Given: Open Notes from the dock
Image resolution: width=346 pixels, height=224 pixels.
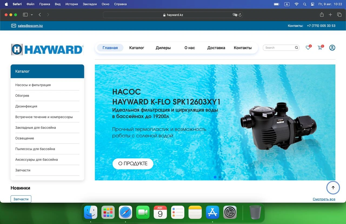Looking at the screenshot, I should click(195, 212).
